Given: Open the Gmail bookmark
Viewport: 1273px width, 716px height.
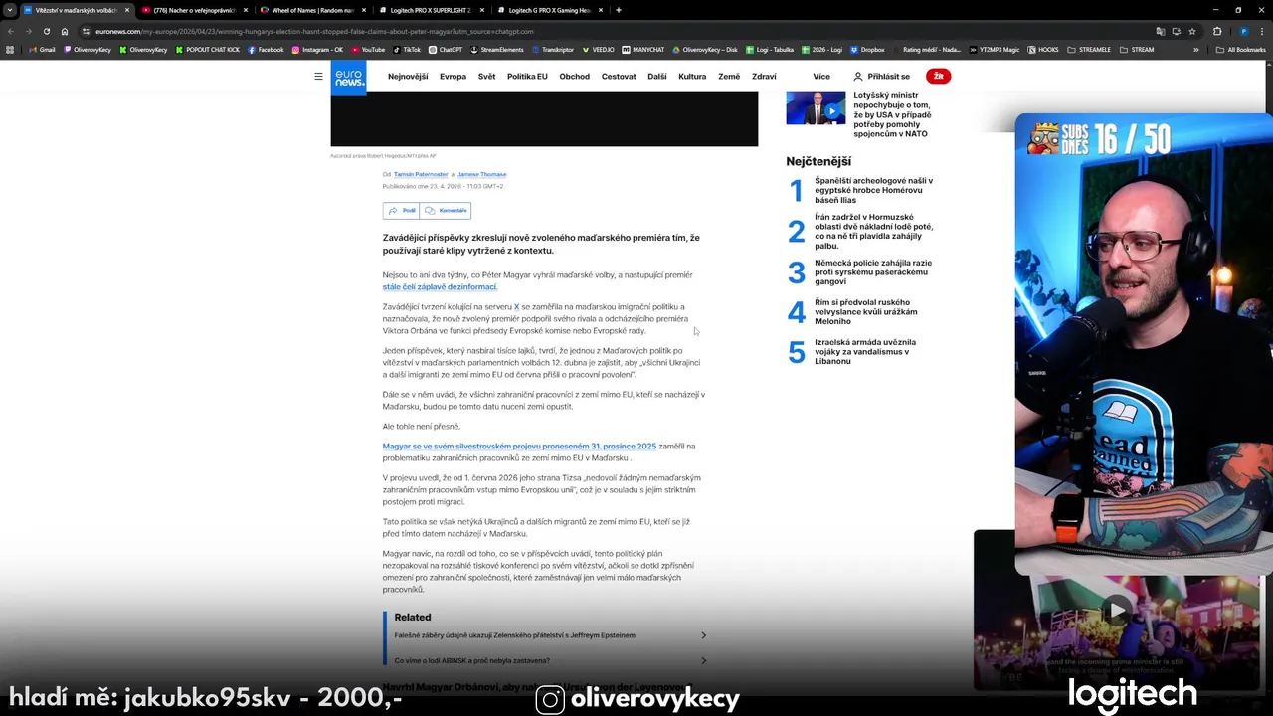Looking at the screenshot, I should coord(42,49).
